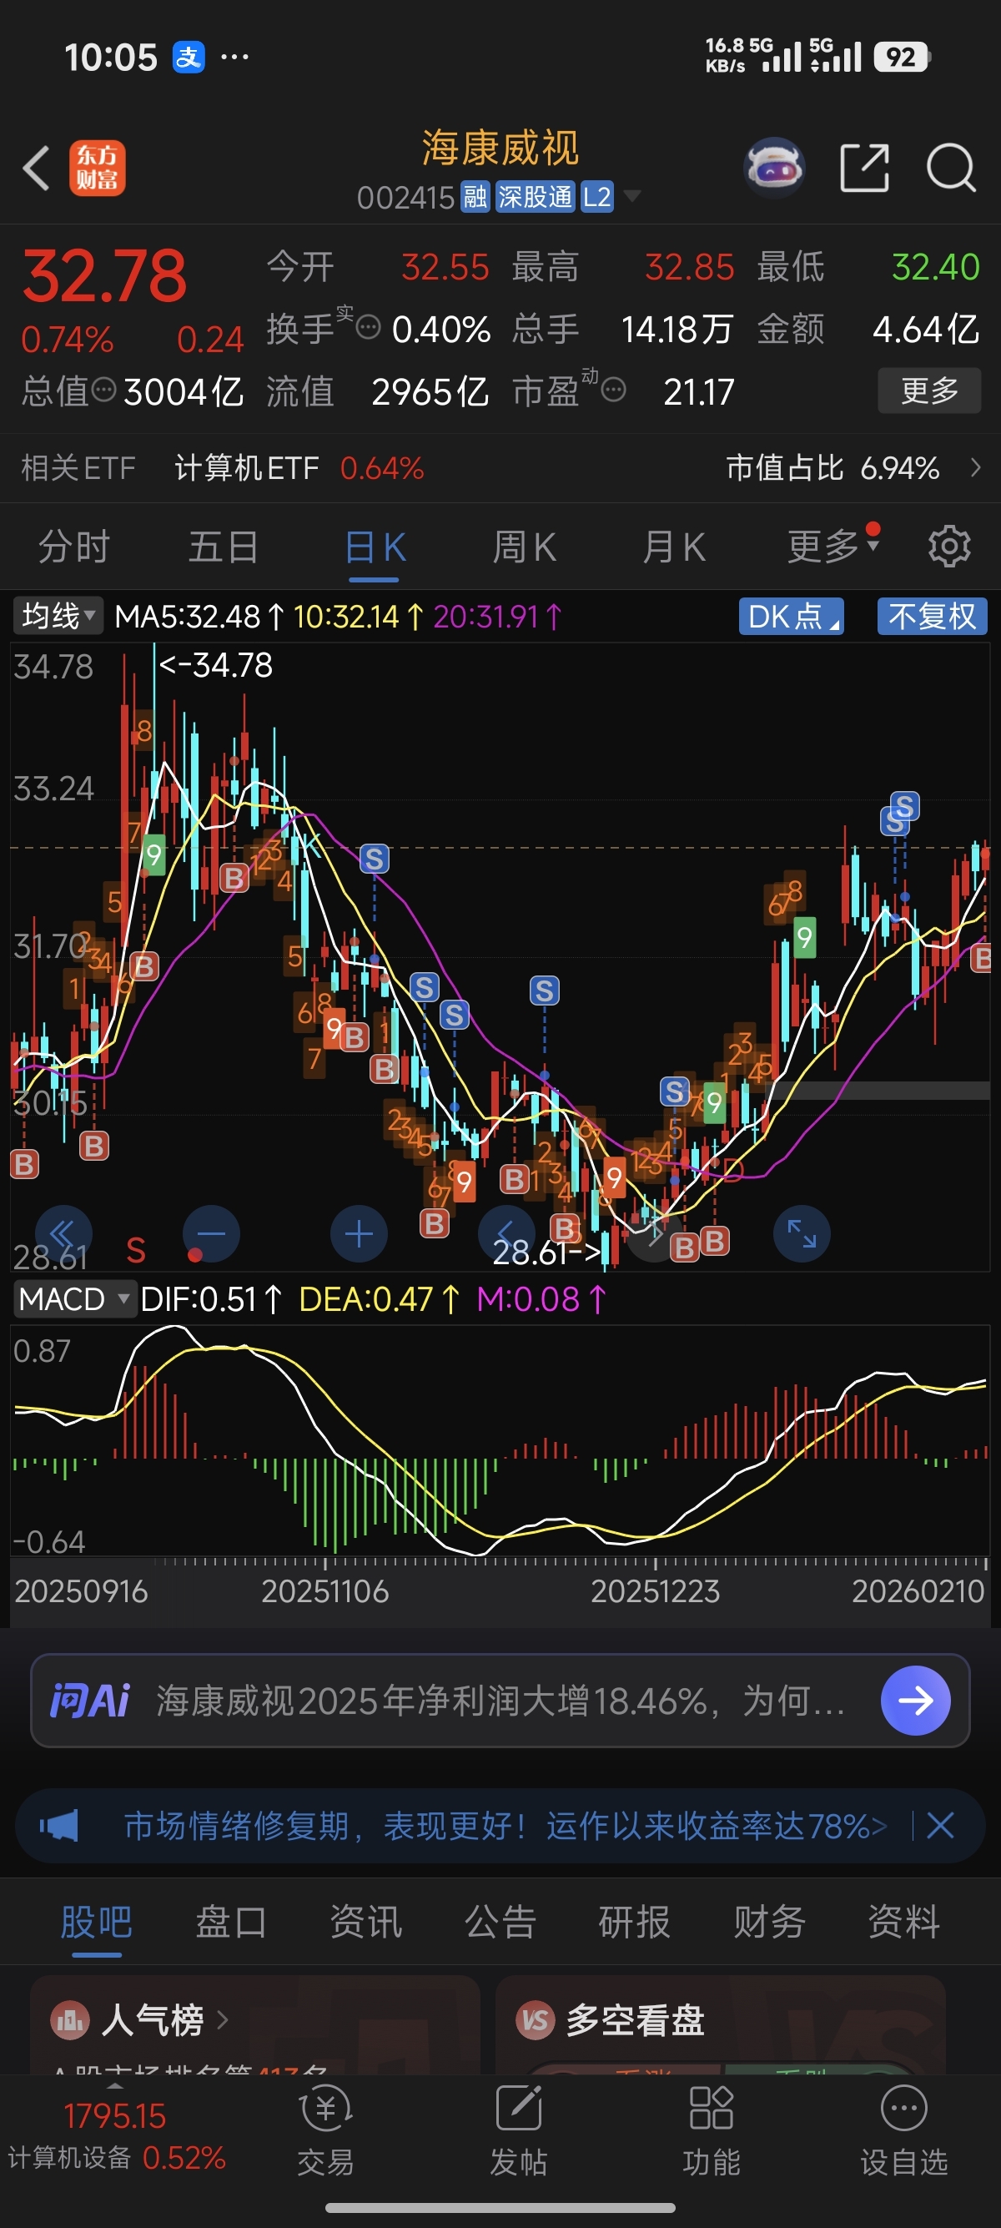Screen dimensions: 1001x2228
Task: Tap the 融 margin tag
Action: (475, 197)
